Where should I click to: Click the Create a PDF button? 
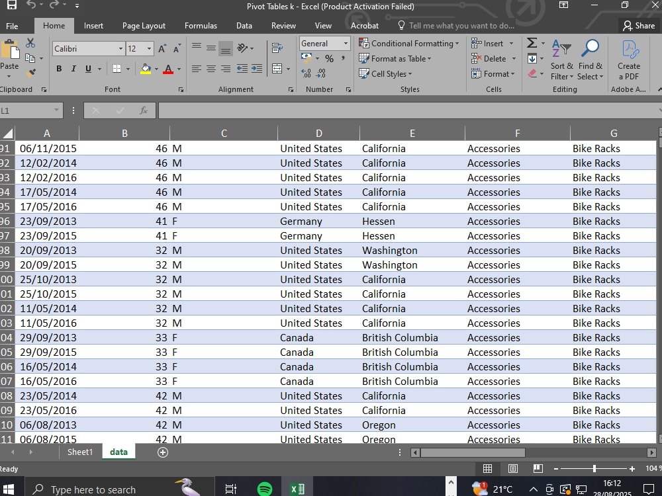[629, 60]
